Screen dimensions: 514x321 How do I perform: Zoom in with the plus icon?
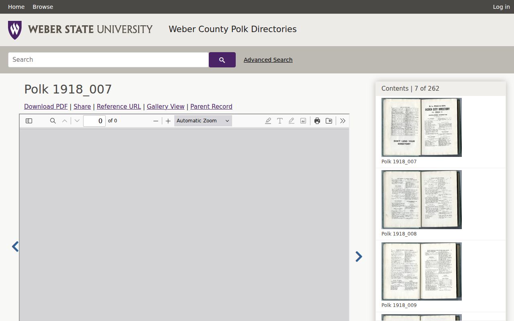[168, 121]
